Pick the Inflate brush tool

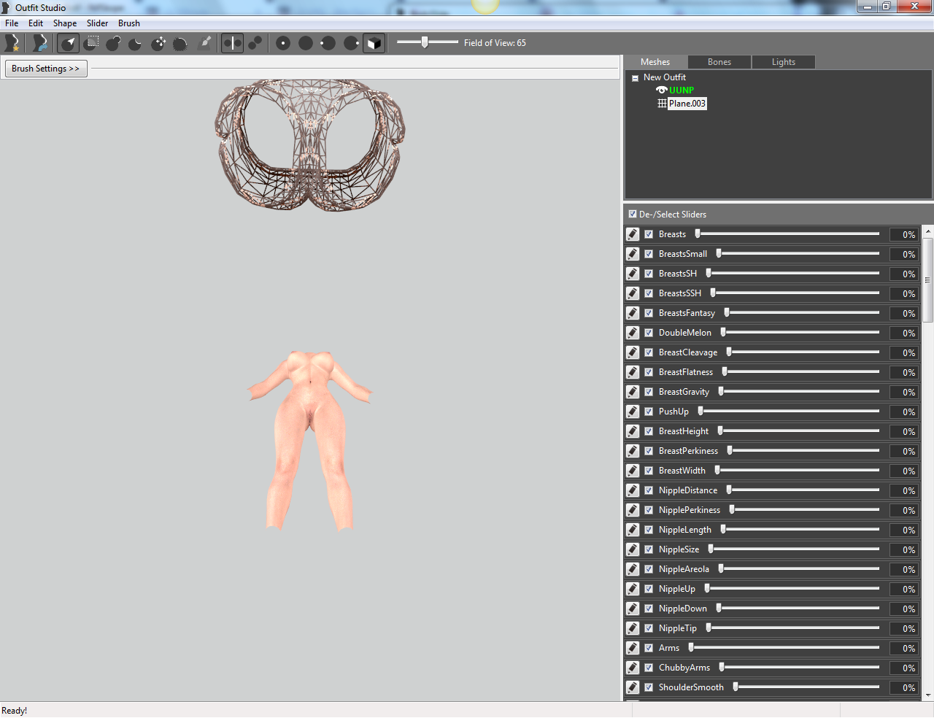pyautogui.click(x=113, y=43)
